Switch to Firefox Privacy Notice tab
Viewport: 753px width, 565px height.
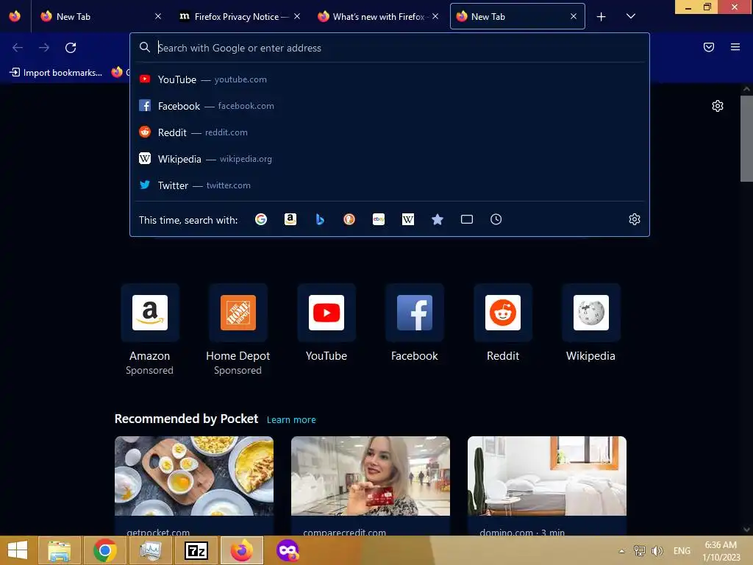(x=240, y=17)
